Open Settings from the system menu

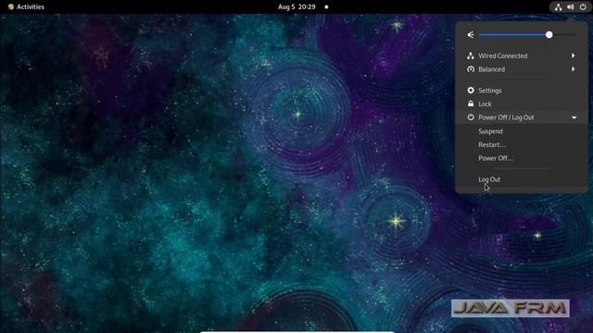(522, 91)
